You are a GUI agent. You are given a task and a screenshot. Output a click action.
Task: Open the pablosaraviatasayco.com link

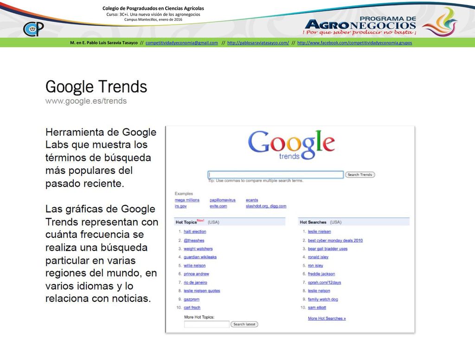click(258, 43)
